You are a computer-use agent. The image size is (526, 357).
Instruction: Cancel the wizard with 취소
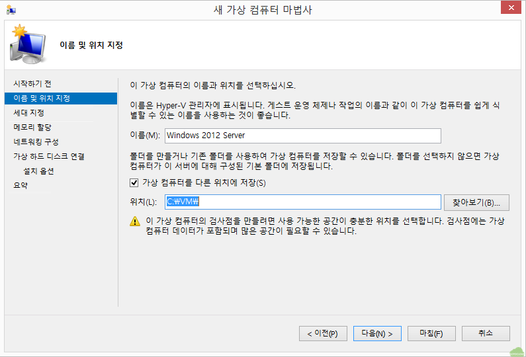pos(486,334)
